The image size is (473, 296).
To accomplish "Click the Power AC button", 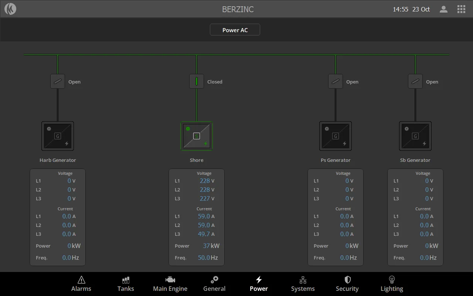I will coord(235,30).
